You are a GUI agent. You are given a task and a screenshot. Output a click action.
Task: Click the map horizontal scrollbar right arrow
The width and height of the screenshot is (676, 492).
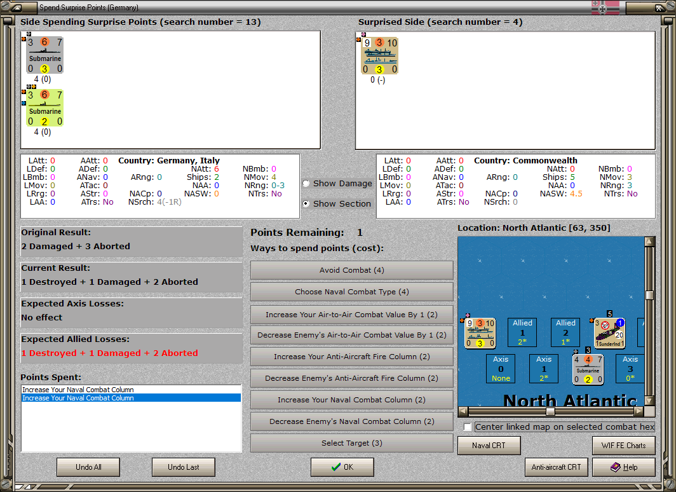(x=639, y=411)
